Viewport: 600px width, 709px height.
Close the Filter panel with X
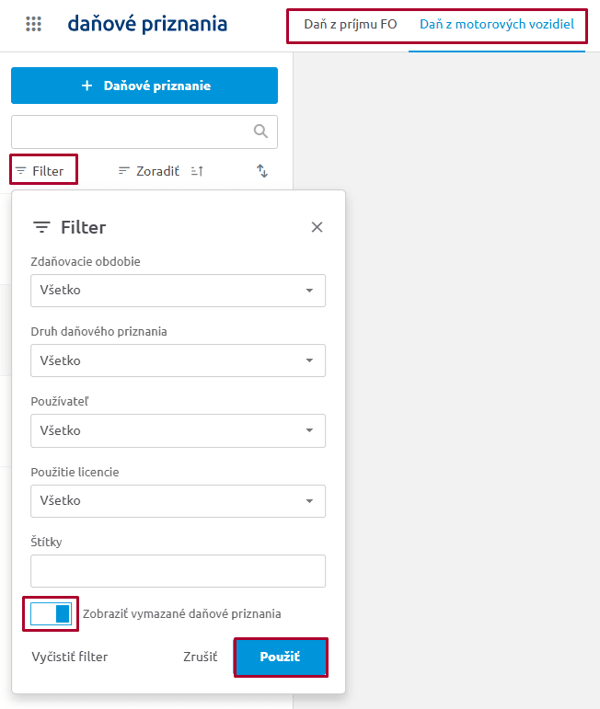coord(317,227)
